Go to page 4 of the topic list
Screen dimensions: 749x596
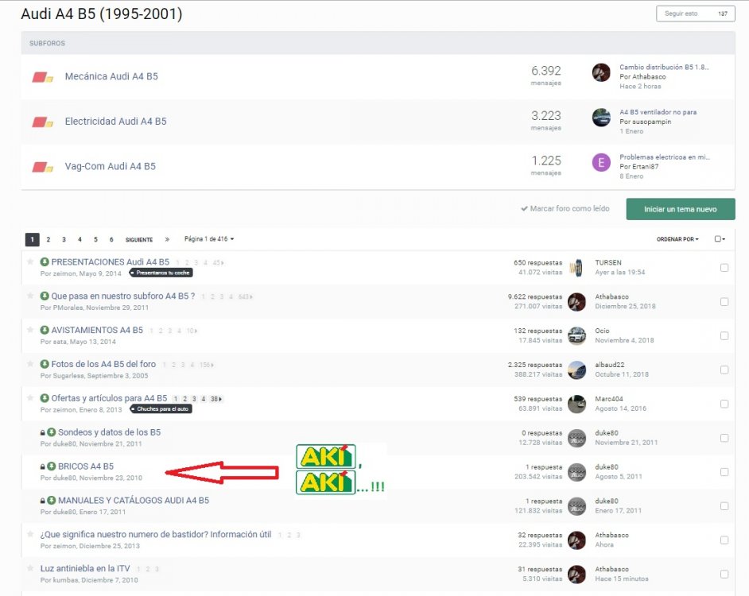80,239
